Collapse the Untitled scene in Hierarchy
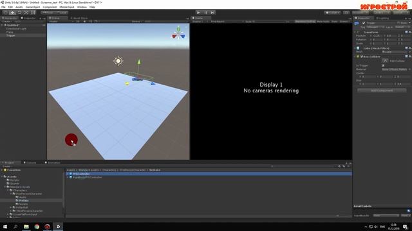The height and width of the screenshot is (231, 412). coord(2,25)
